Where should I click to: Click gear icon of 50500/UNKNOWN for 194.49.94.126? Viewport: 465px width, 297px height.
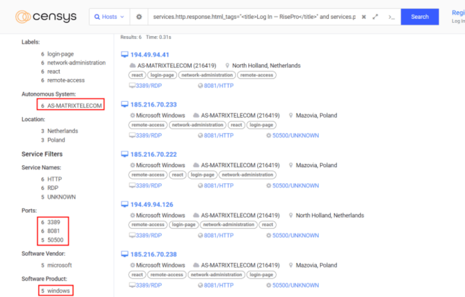tap(269, 236)
